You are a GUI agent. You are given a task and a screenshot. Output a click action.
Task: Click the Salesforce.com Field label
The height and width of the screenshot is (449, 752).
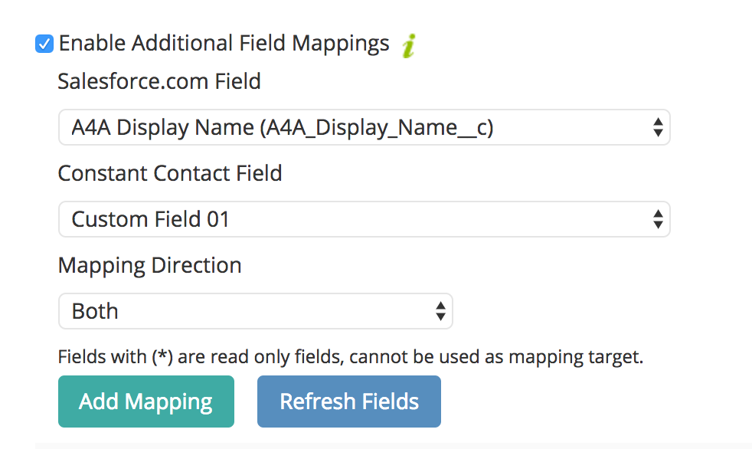[x=159, y=81]
